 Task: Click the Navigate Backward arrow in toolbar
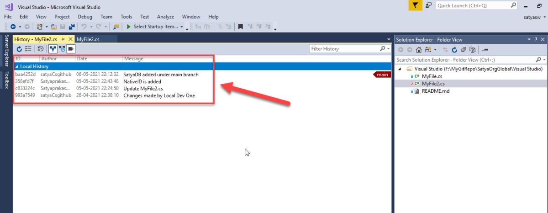13,27
